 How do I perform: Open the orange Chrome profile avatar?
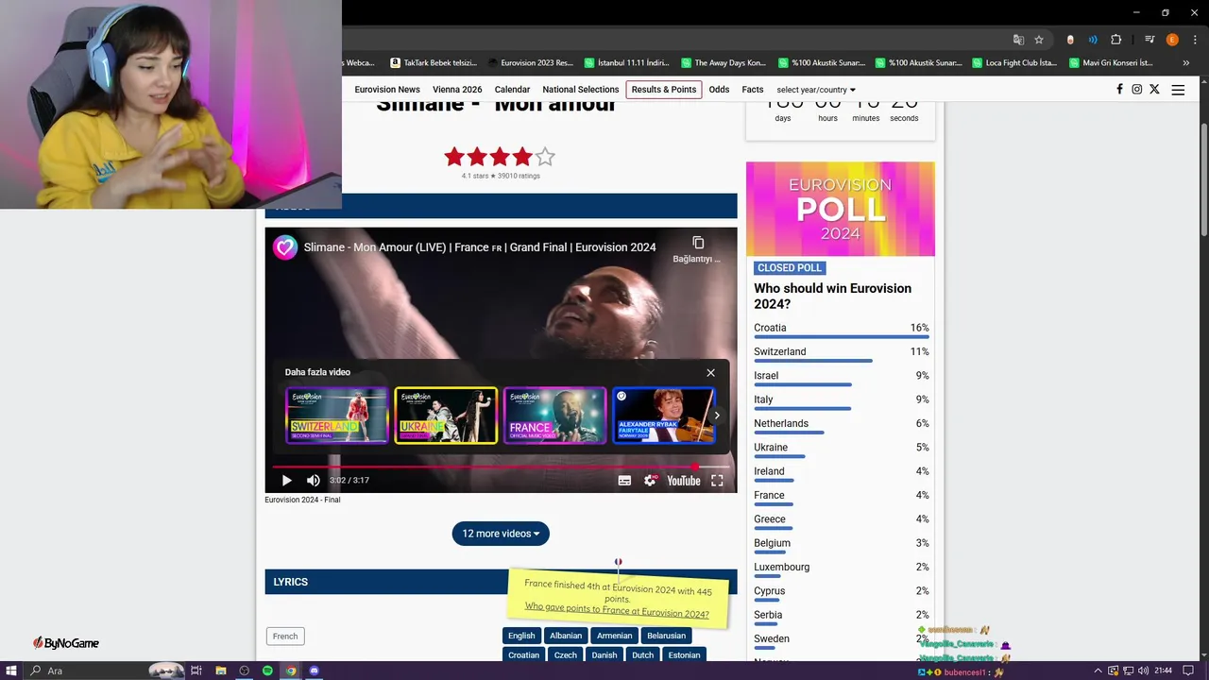(x=1172, y=40)
